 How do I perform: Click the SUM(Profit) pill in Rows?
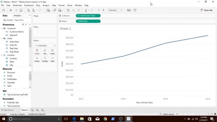(88, 21)
